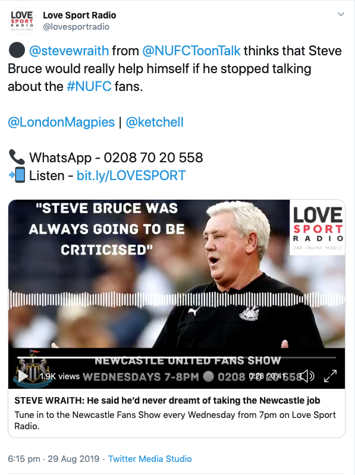
Task: Click the Love Sport Radio logo in video
Action: tap(317, 228)
